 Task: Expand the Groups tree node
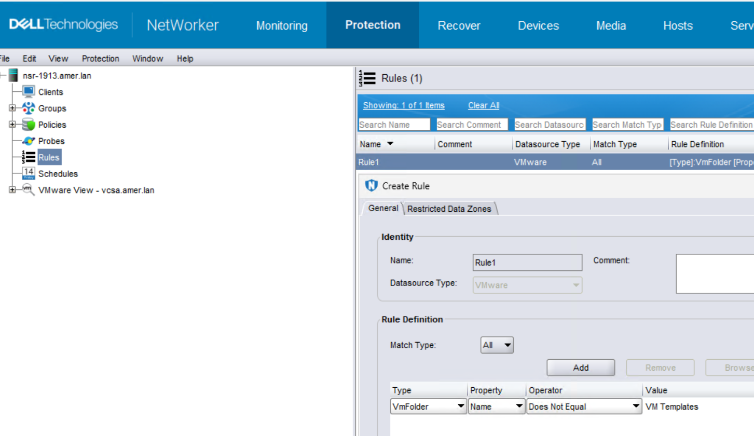tap(12, 108)
